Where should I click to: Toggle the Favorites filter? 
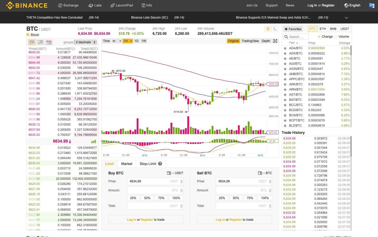coord(293,29)
